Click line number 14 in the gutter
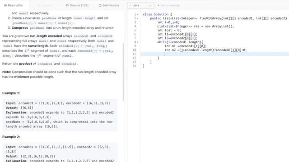The image size is (289, 162). 134,66
